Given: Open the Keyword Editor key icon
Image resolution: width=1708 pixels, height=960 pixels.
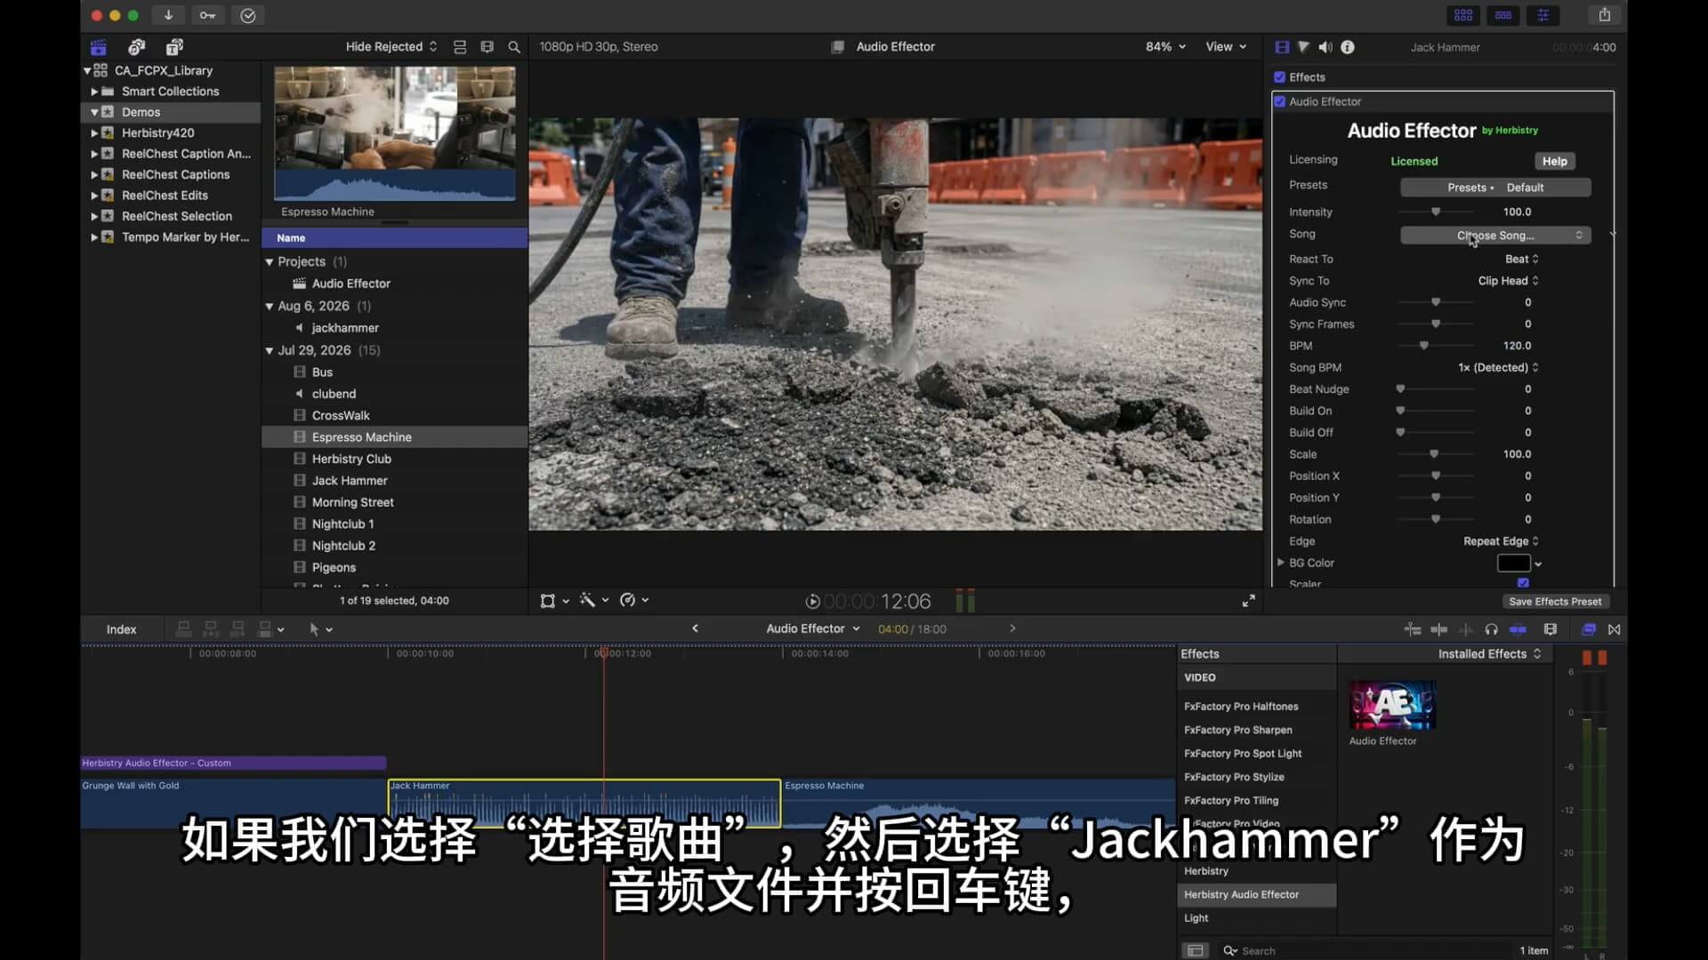Looking at the screenshot, I should pos(207,15).
